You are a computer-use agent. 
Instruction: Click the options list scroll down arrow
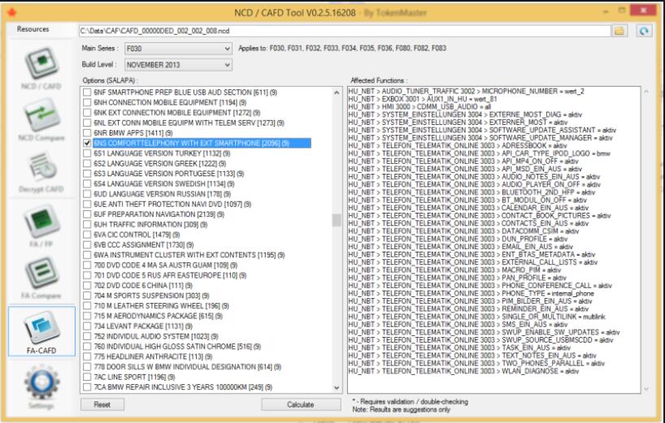point(337,387)
